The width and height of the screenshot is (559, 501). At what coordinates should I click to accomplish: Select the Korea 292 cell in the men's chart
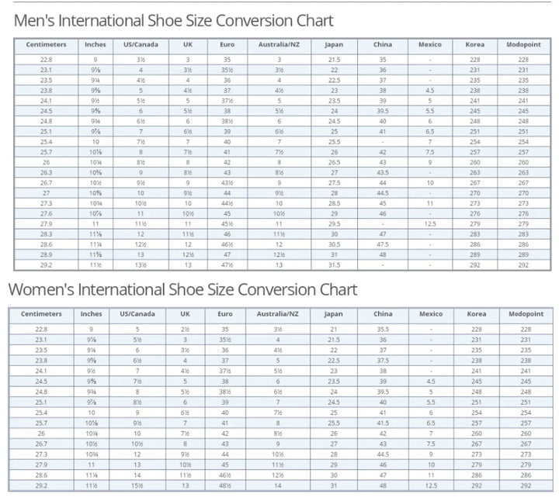click(474, 265)
